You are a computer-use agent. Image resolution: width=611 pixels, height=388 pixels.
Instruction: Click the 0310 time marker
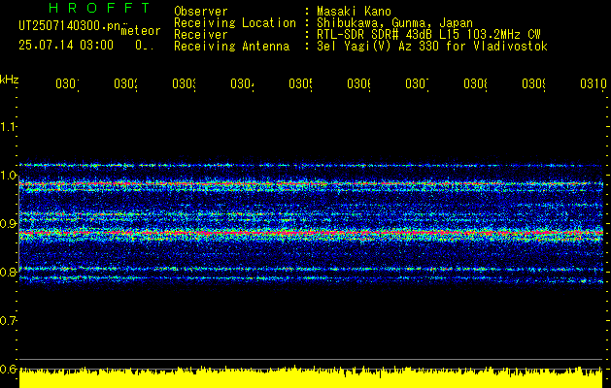tap(594, 83)
